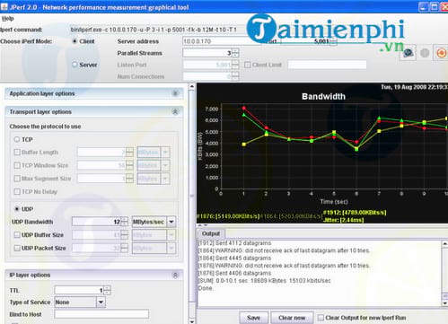Click the options panel scrollbar up arrow

point(192,87)
